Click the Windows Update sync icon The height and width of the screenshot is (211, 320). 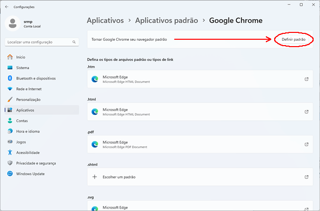[x=10, y=174]
